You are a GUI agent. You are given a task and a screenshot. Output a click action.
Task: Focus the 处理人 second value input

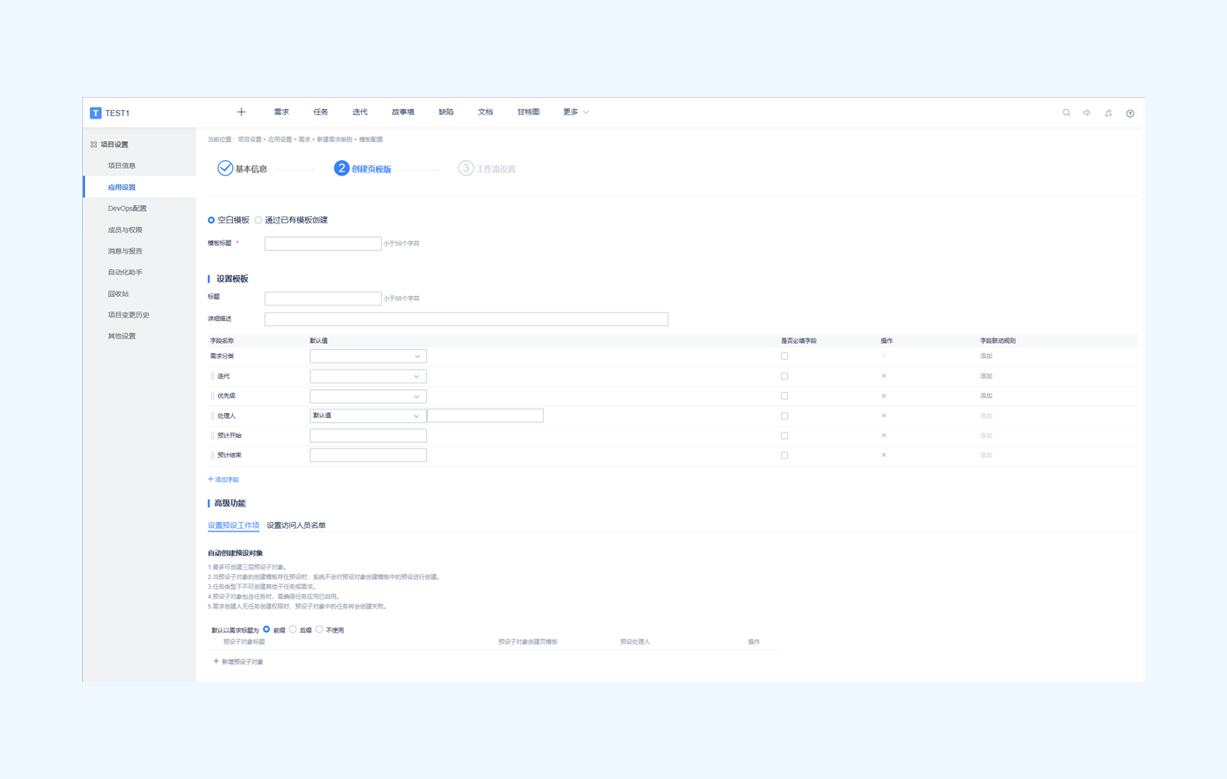pos(485,415)
